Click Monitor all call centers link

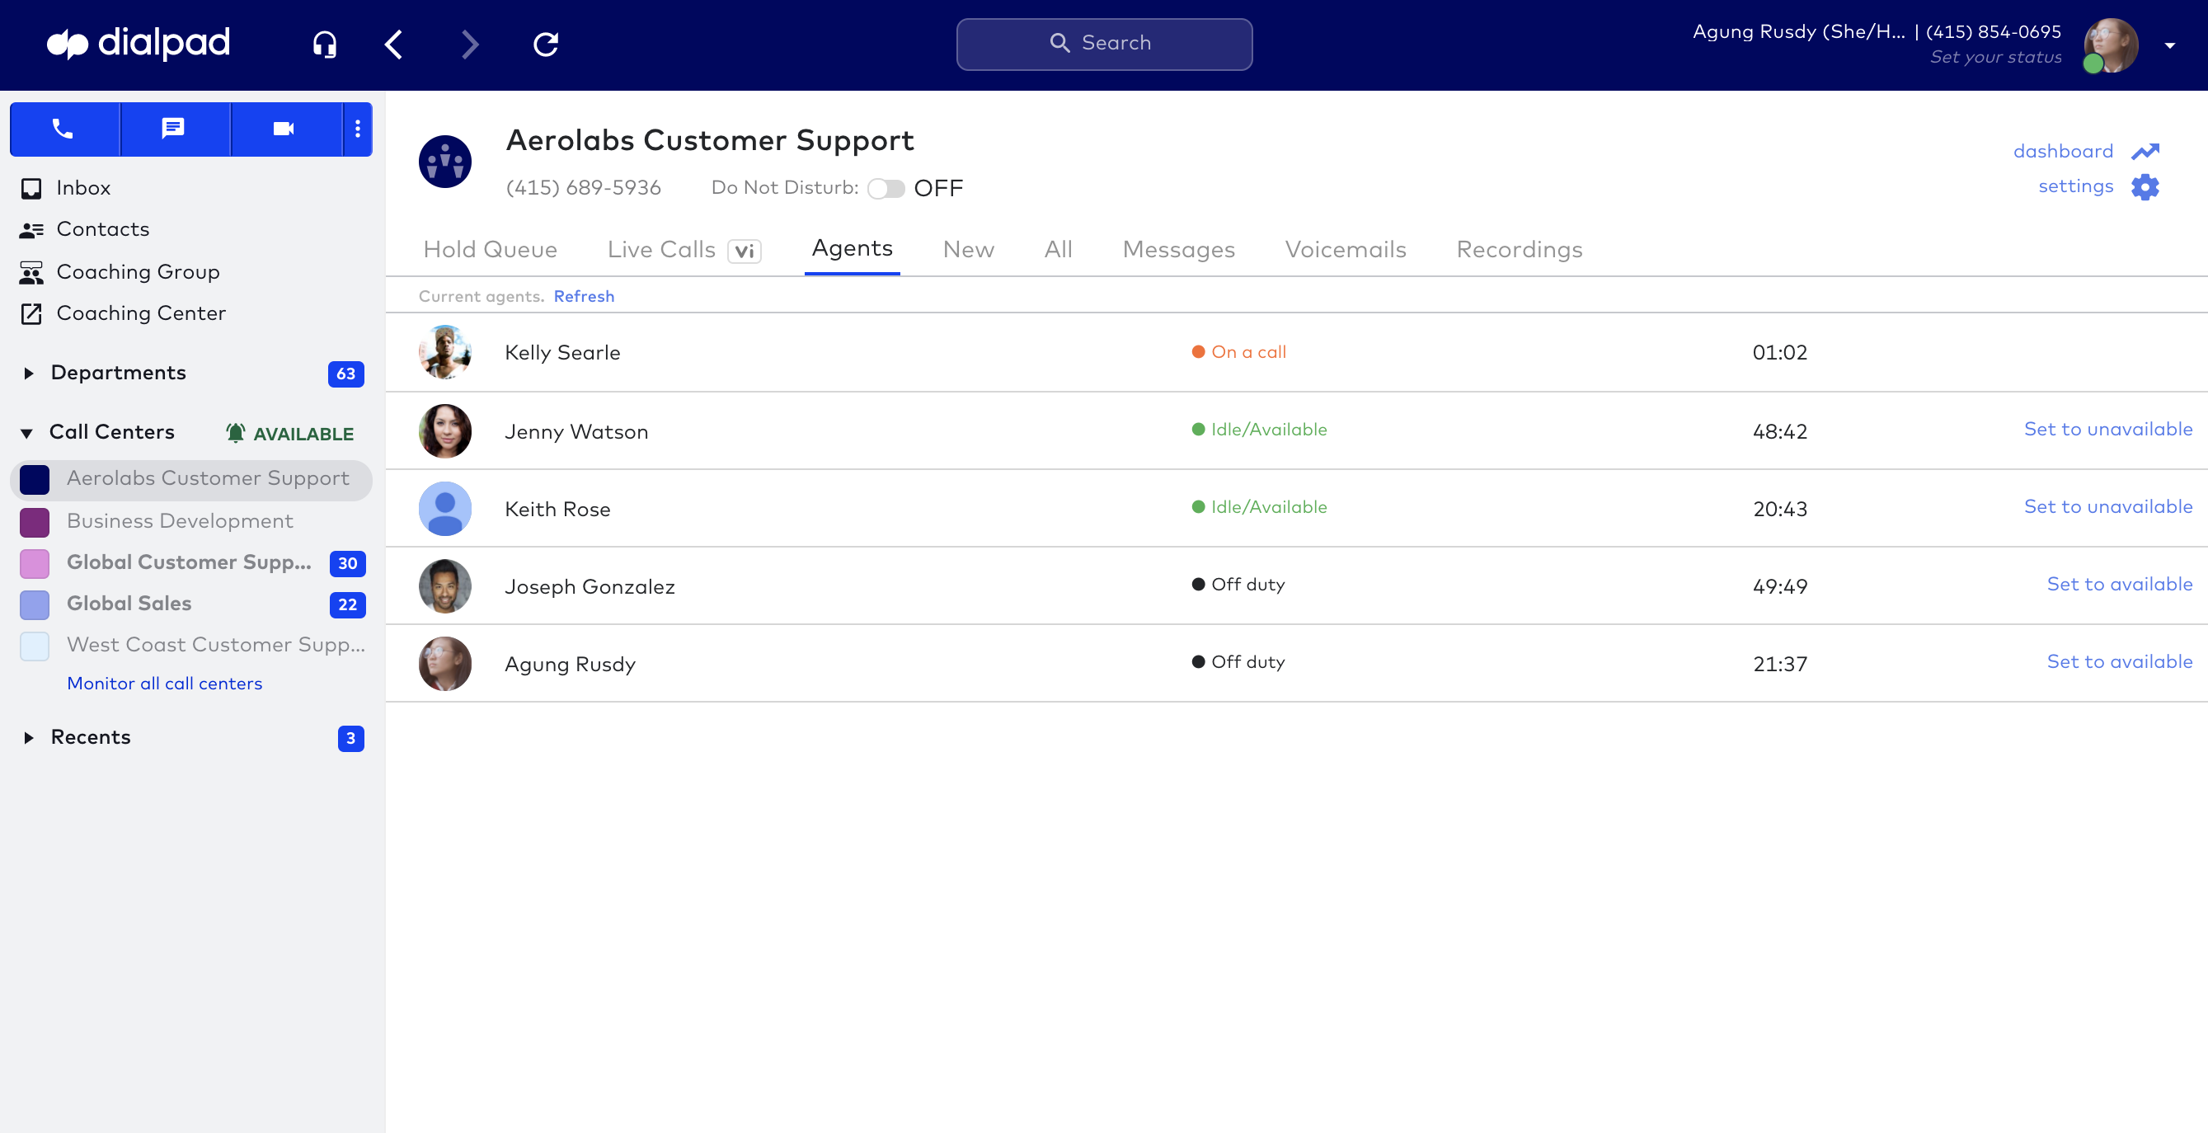pyautogui.click(x=165, y=683)
